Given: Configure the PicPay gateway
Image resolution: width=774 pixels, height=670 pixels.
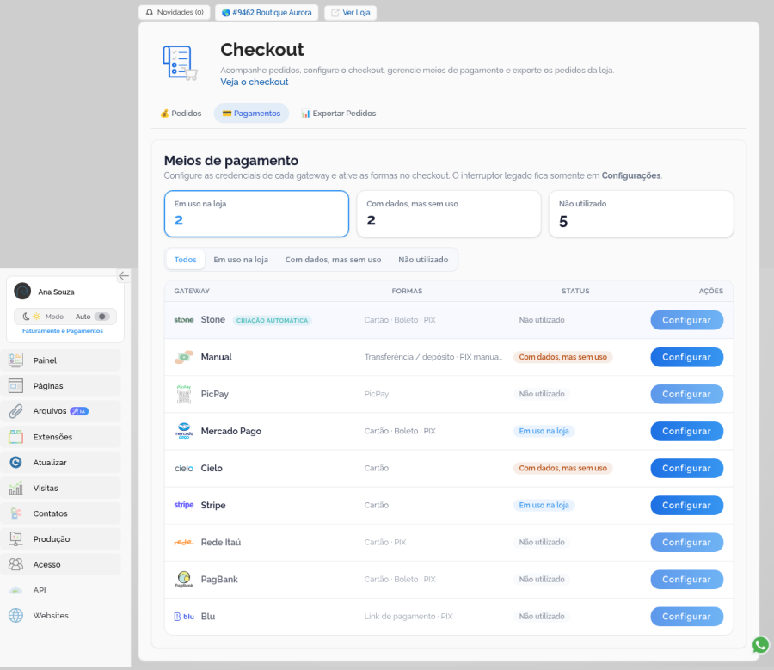Looking at the screenshot, I should (x=686, y=394).
